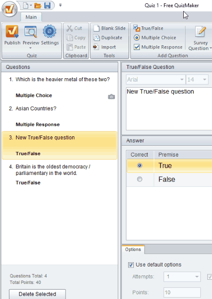Open the Attempts dropdown

pos(197,277)
